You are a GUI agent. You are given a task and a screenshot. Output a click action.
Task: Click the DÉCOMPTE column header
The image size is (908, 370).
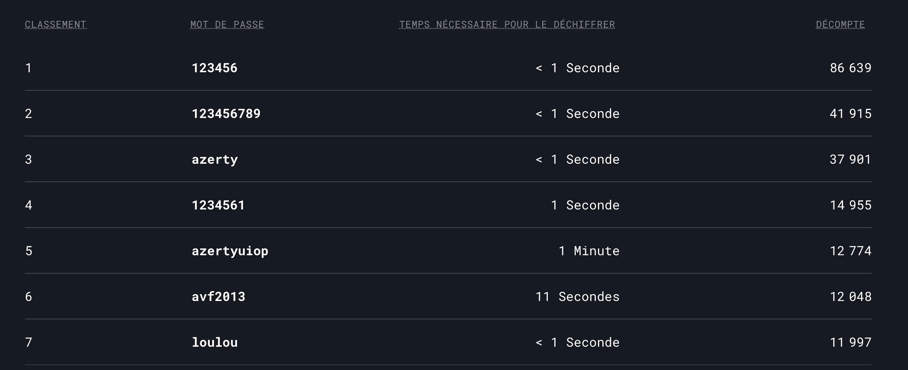pyautogui.click(x=840, y=24)
